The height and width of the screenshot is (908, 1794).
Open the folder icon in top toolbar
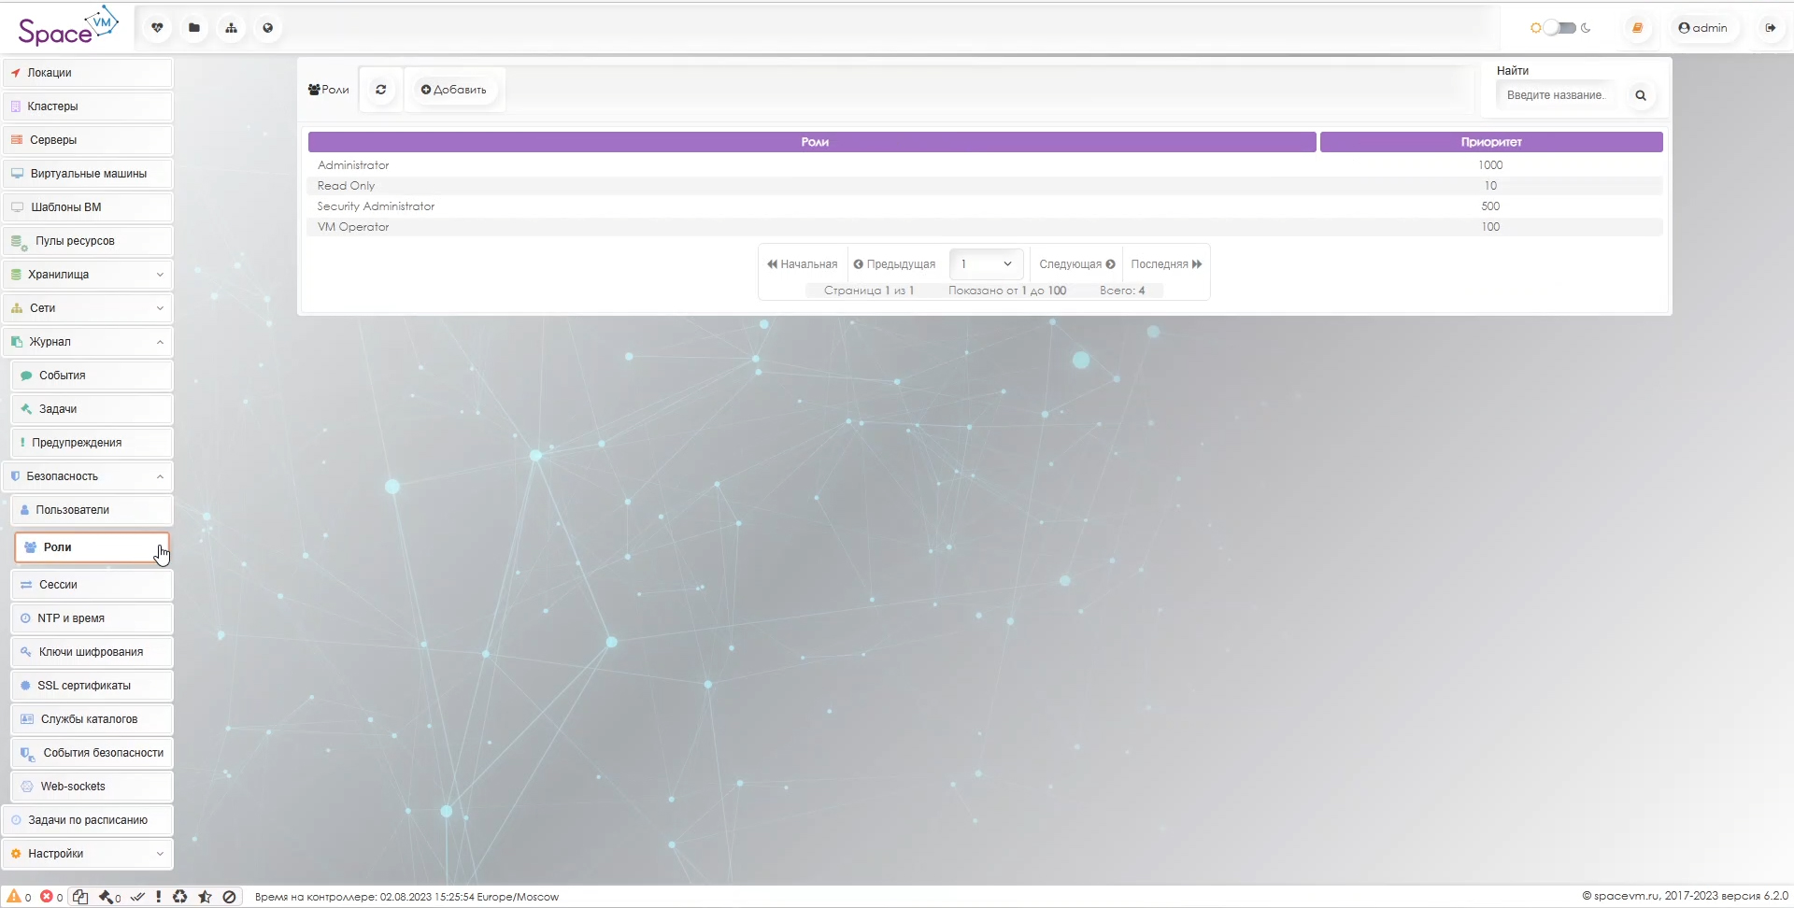tap(194, 28)
